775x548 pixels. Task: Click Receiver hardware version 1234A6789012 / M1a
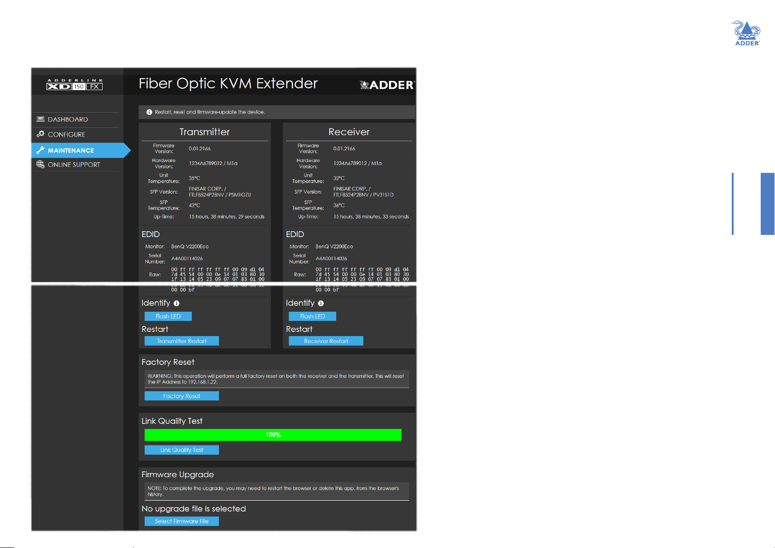pos(357,164)
